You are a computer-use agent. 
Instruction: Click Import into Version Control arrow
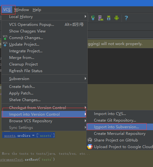tap(85, 114)
